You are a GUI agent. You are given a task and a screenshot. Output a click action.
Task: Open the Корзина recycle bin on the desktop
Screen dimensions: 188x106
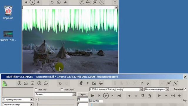coord(8,12)
